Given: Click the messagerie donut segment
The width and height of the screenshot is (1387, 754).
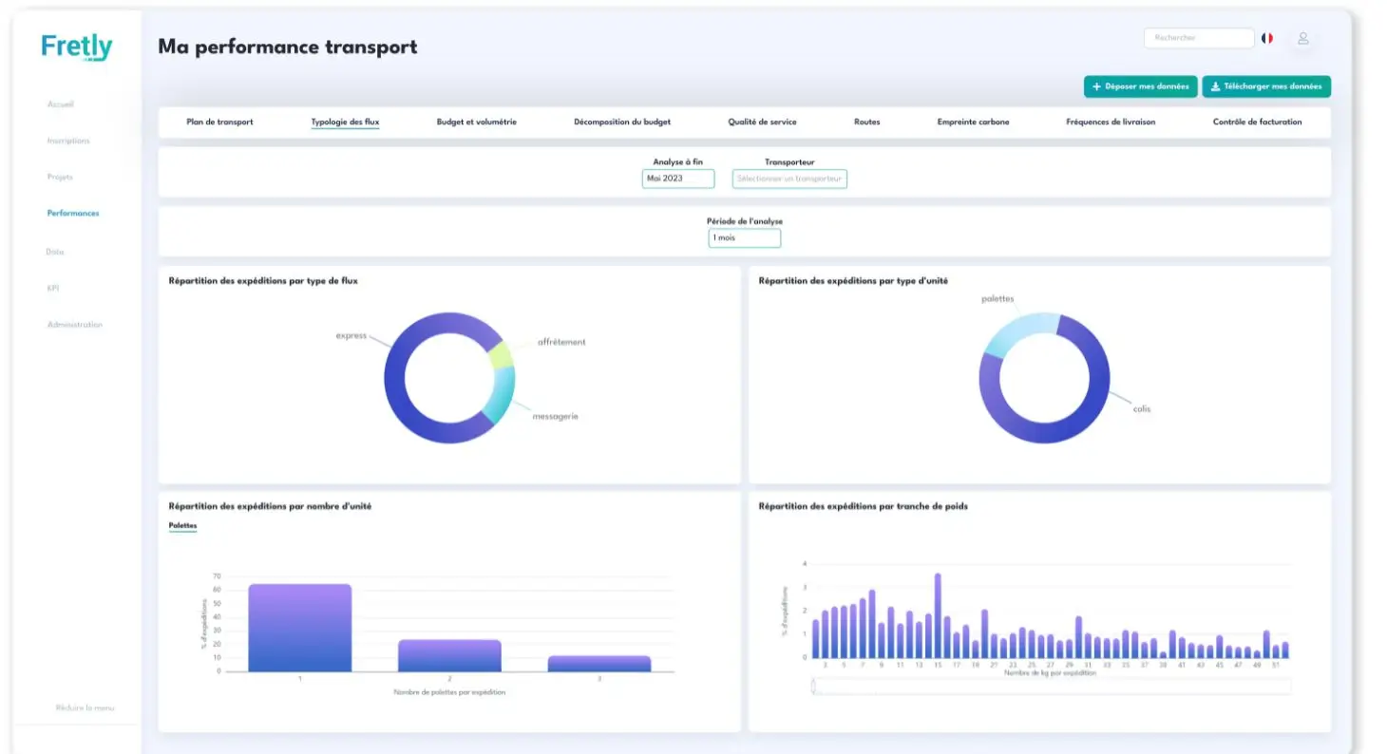Looking at the screenshot, I should click(x=501, y=393).
